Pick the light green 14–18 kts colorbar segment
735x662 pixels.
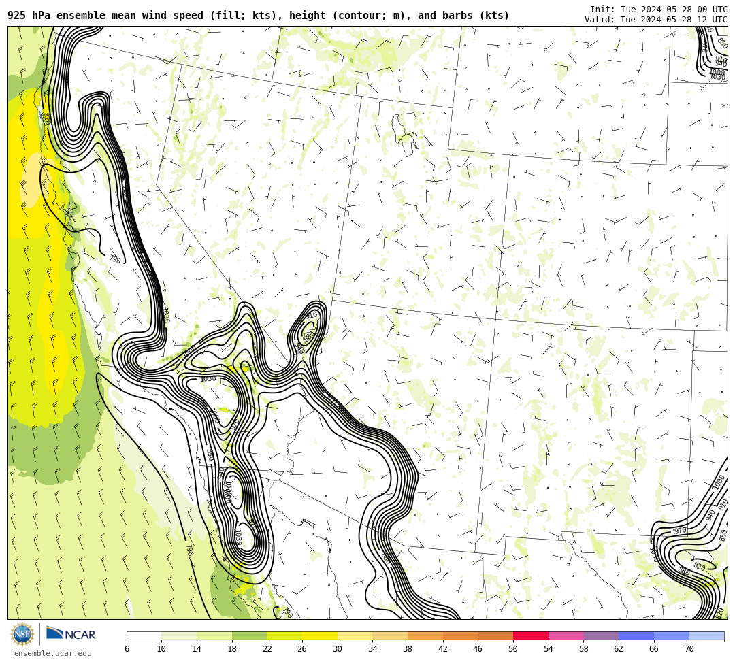(214, 635)
